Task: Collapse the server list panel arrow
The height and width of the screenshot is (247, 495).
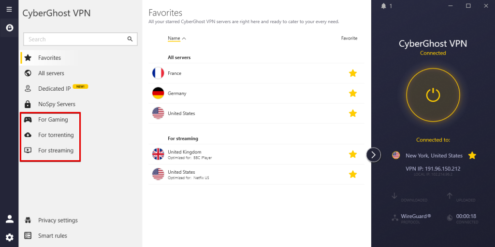Action: (x=374, y=154)
